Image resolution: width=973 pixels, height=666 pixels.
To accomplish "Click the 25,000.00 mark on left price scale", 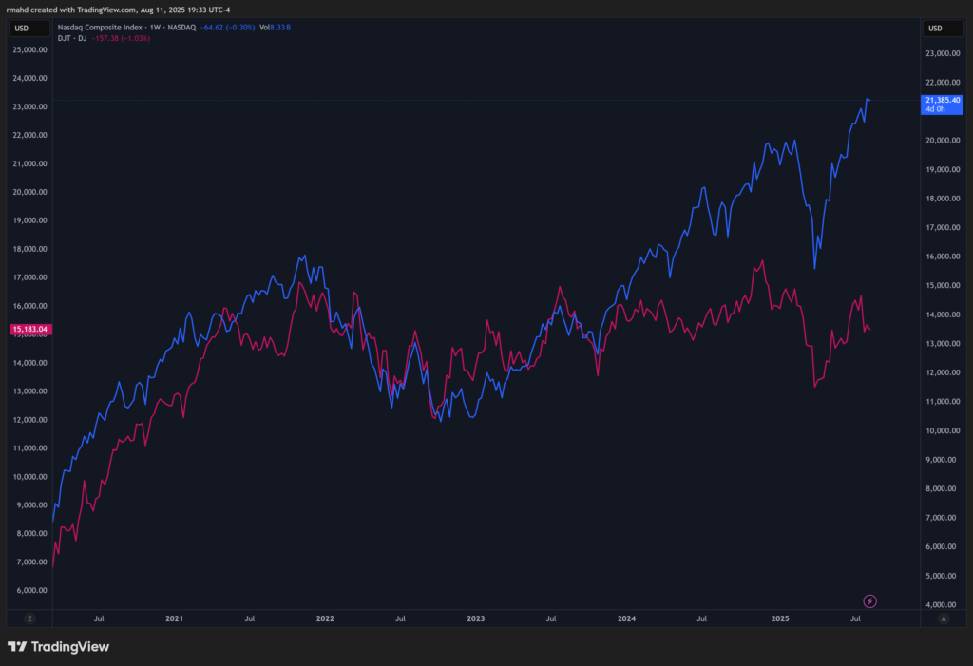I will tap(29, 48).
